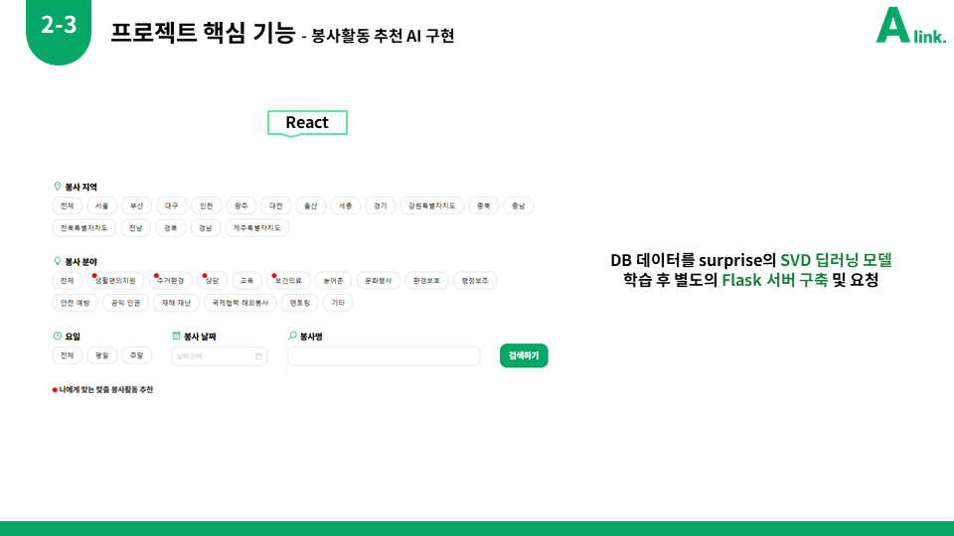This screenshot has width=954, height=536.
Task: Click the React label box
Action: click(x=307, y=123)
